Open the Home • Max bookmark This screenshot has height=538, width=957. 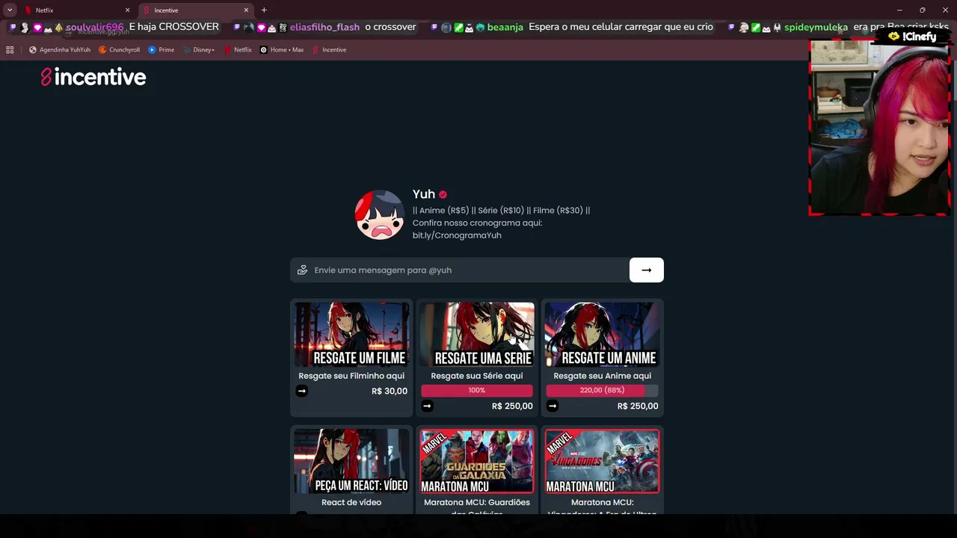click(x=282, y=50)
